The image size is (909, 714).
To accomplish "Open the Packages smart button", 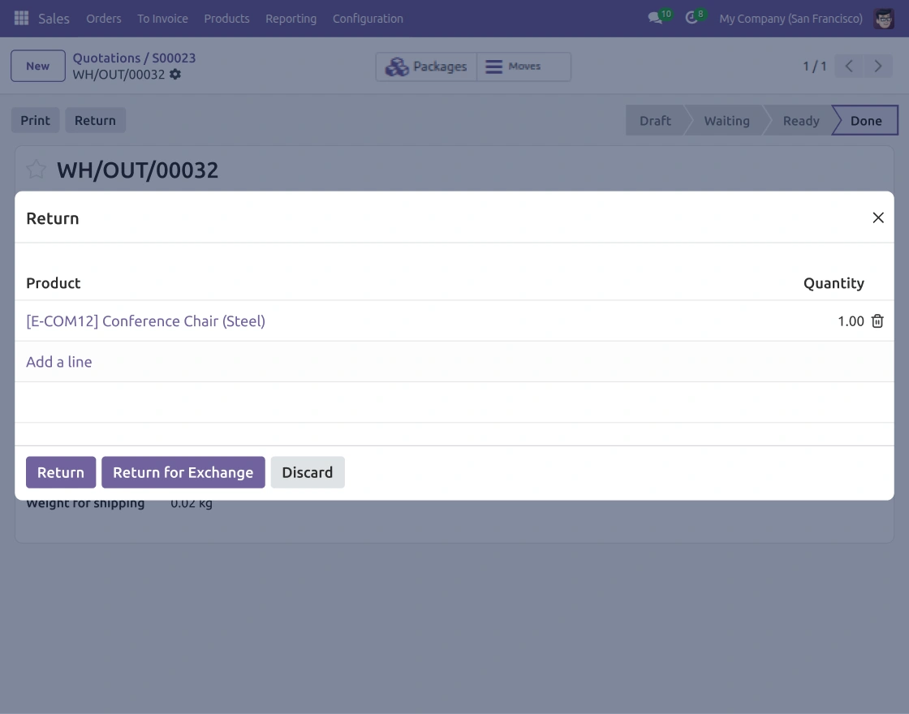I will point(426,67).
